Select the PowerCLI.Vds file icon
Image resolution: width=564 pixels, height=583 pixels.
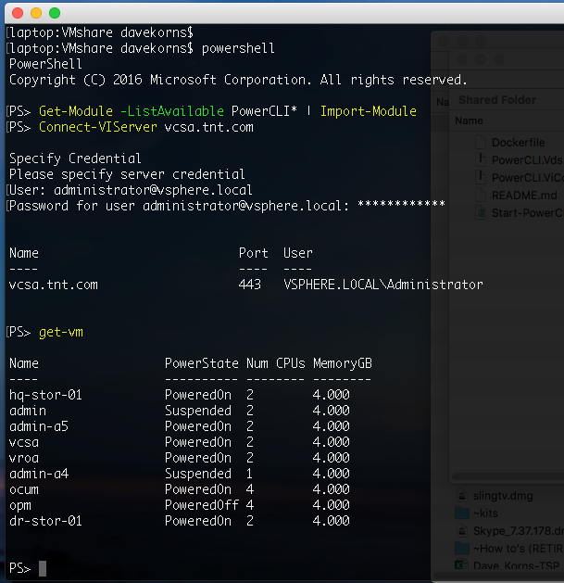(481, 160)
